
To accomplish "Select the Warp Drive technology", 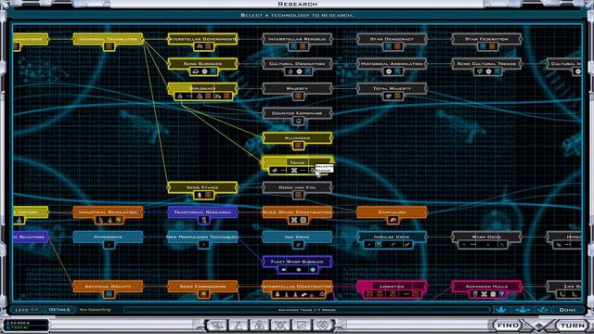I will [x=486, y=237].
